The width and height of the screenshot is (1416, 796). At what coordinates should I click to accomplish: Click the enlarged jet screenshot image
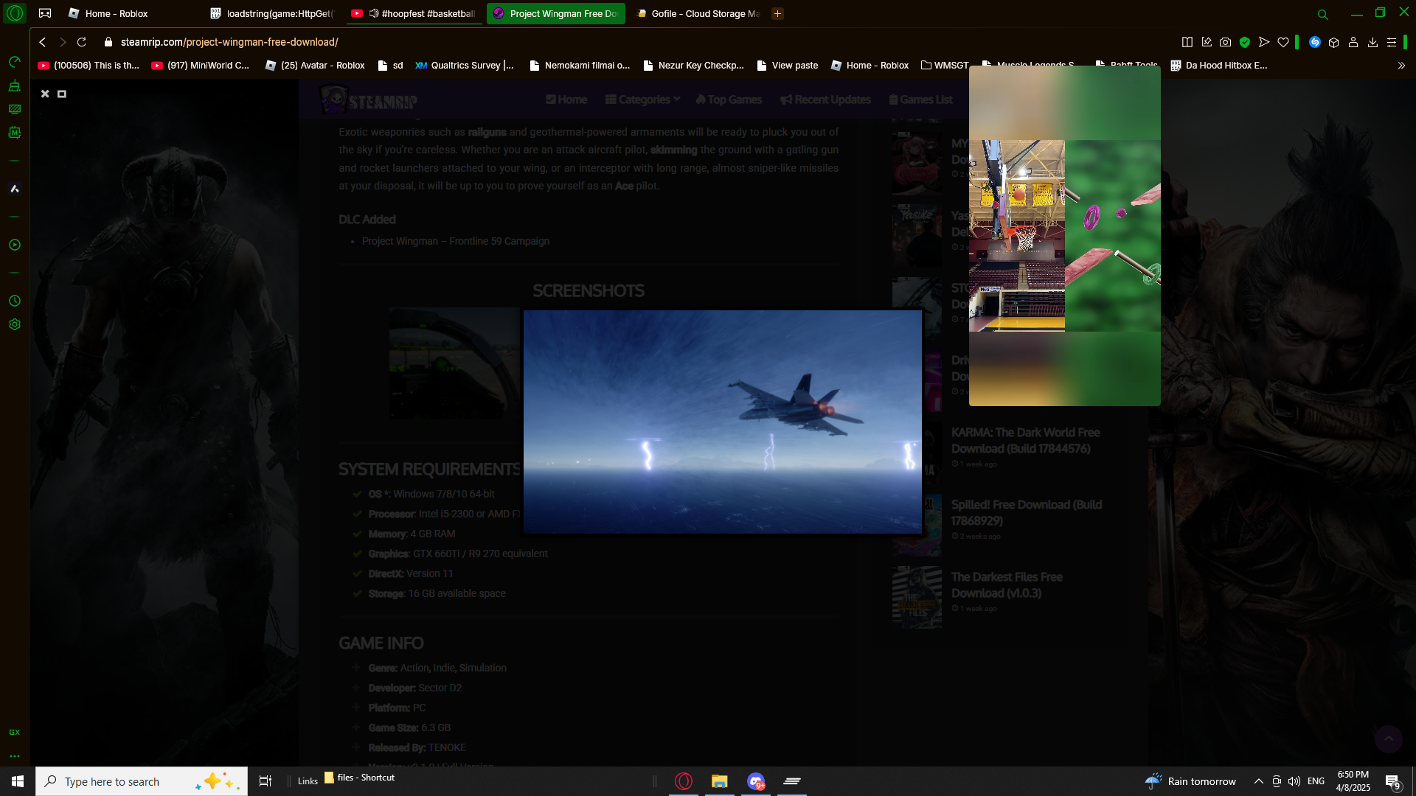(722, 422)
